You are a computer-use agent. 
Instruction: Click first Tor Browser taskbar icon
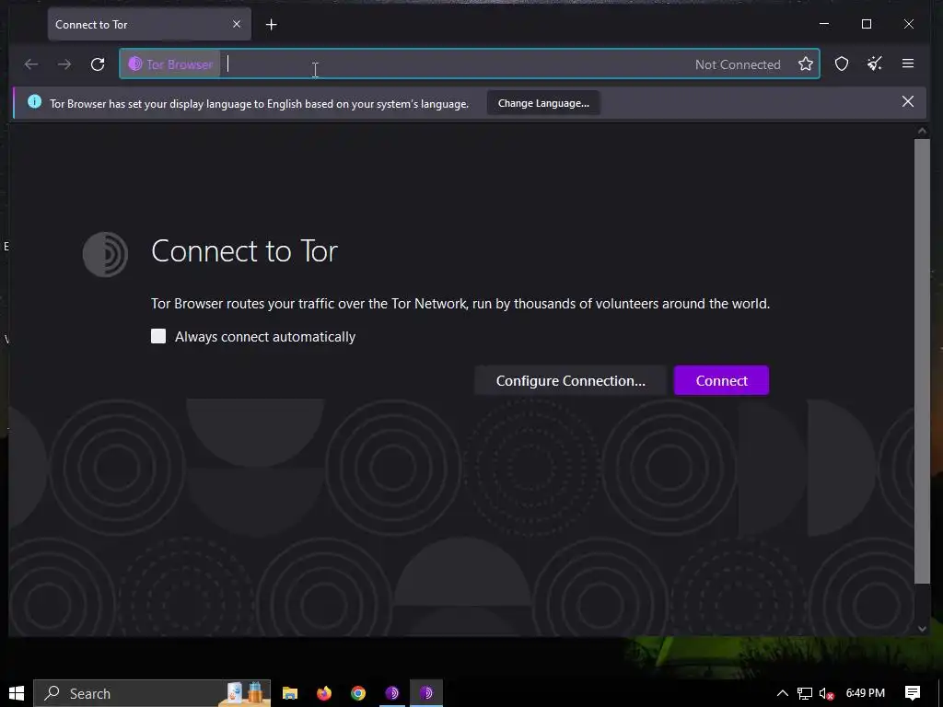392,693
